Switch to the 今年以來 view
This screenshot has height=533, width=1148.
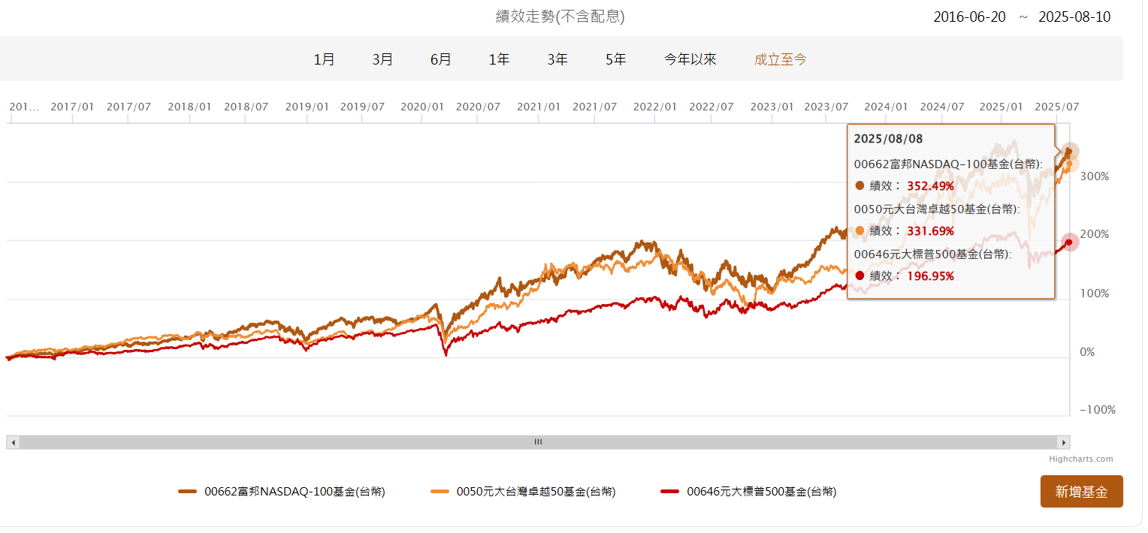click(690, 59)
